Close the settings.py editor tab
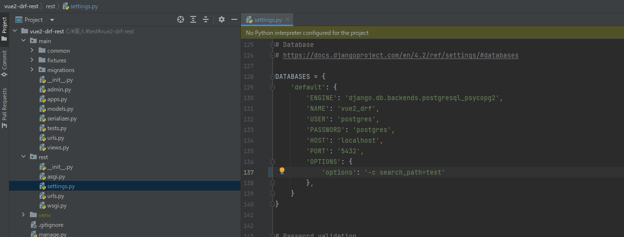624x237 pixels. click(287, 20)
